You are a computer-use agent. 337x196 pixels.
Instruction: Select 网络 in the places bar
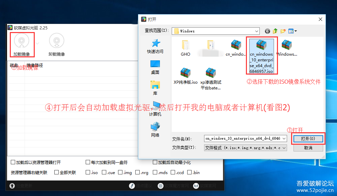155,130
